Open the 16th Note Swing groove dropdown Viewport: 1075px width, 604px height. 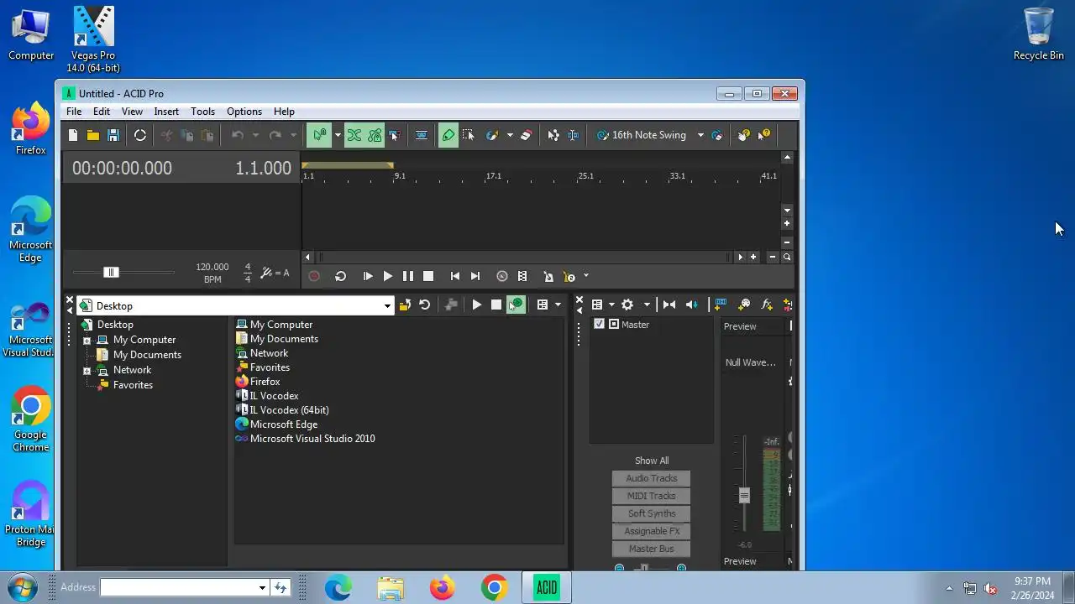point(700,135)
